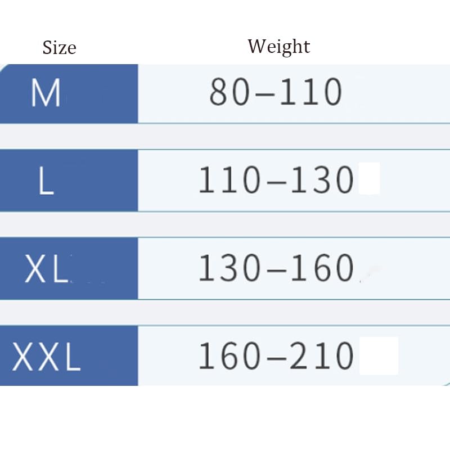Click white box beside 160–210
The height and width of the screenshot is (450, 450).
379,356
